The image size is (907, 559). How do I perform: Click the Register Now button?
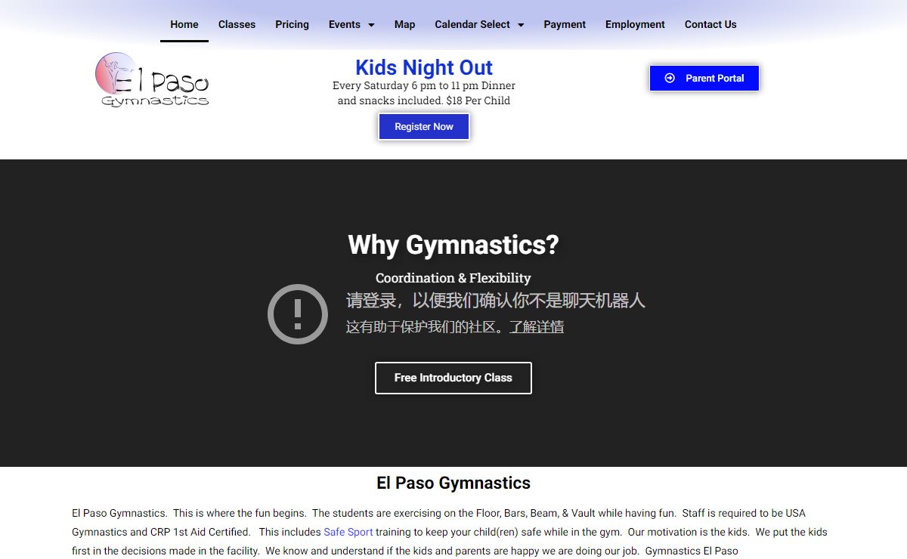coord(424,127)
